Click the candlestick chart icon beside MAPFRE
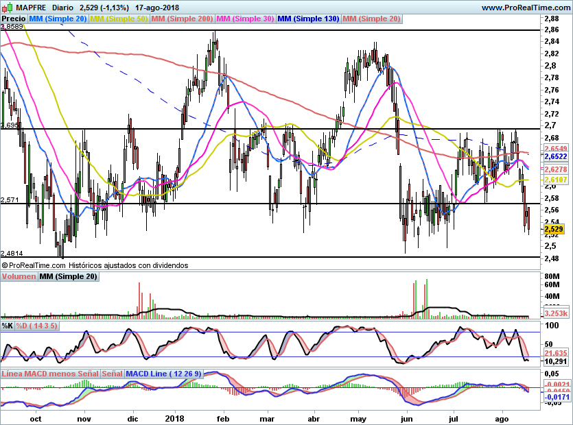573x425 pixels. [7, 7]
